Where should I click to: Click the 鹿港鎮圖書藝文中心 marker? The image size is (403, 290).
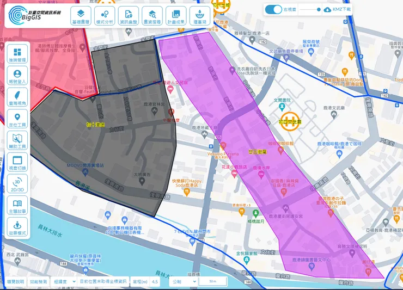[x=312, y=267]
